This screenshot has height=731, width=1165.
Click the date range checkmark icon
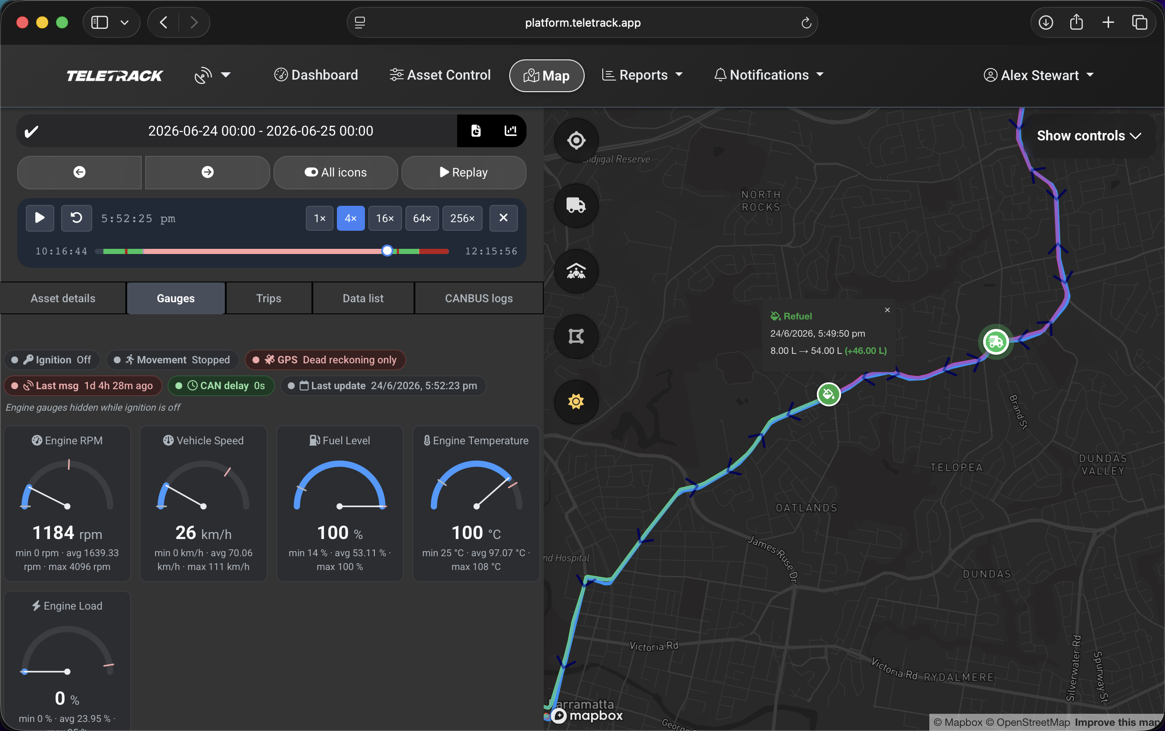[x=31, y=131]
